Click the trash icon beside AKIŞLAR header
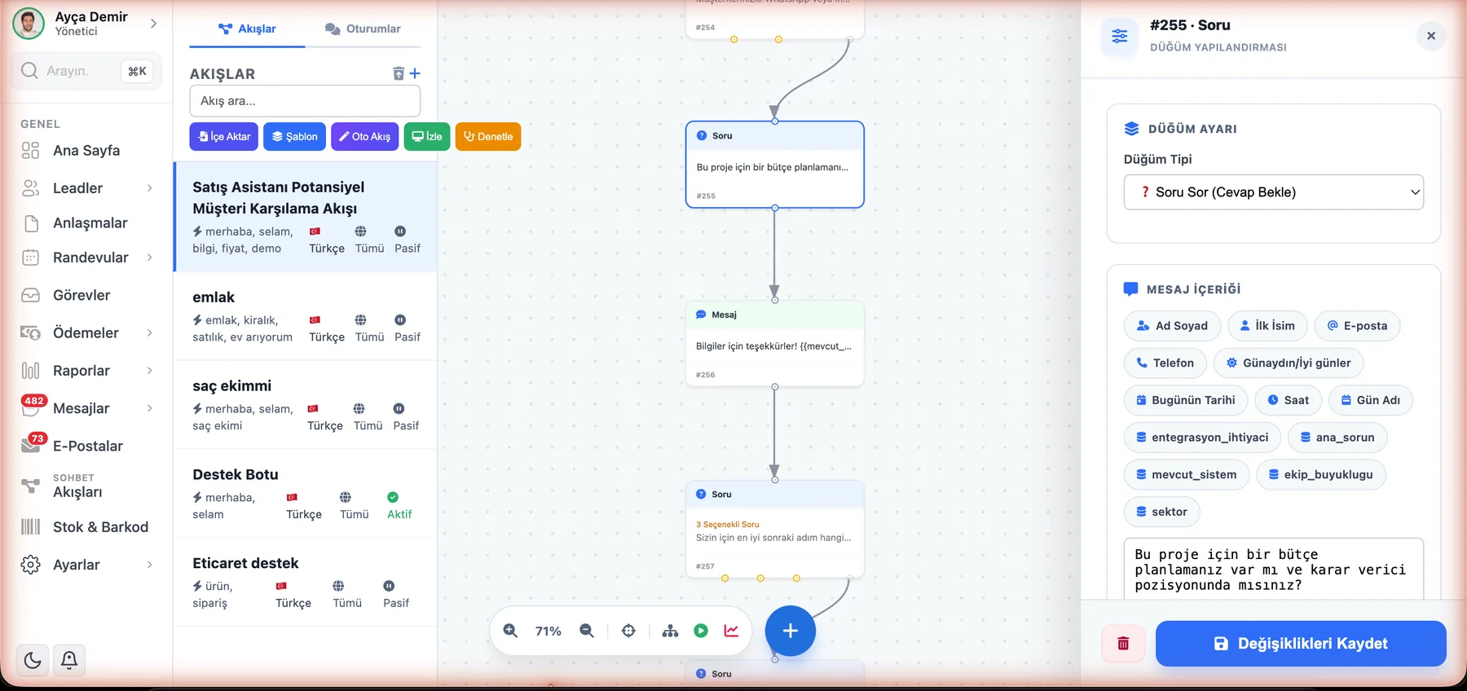Screen dimensions: 1467x691 click(x=399, y=73)
